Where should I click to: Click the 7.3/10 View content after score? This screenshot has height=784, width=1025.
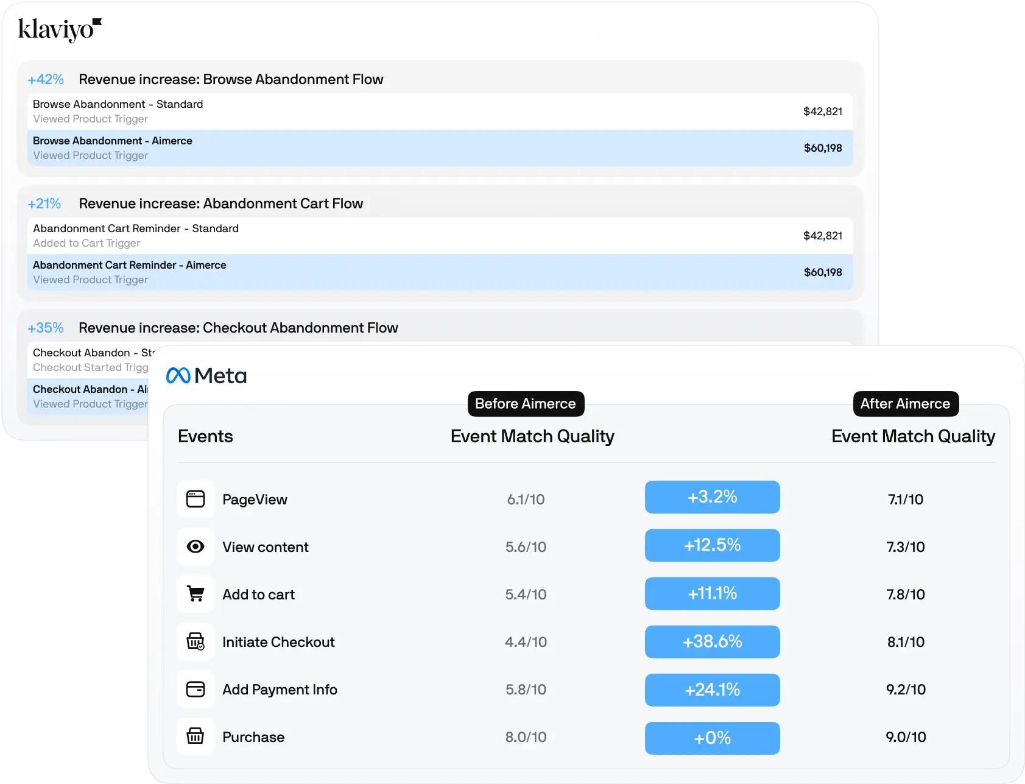click(906, 547)
